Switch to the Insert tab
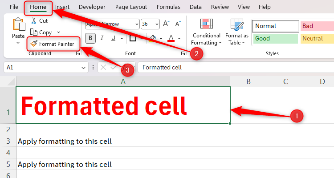The image size is (334, 178). coord(62,7)
